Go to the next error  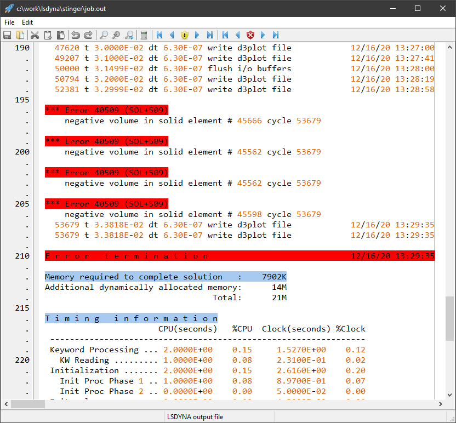click(263, 35)
